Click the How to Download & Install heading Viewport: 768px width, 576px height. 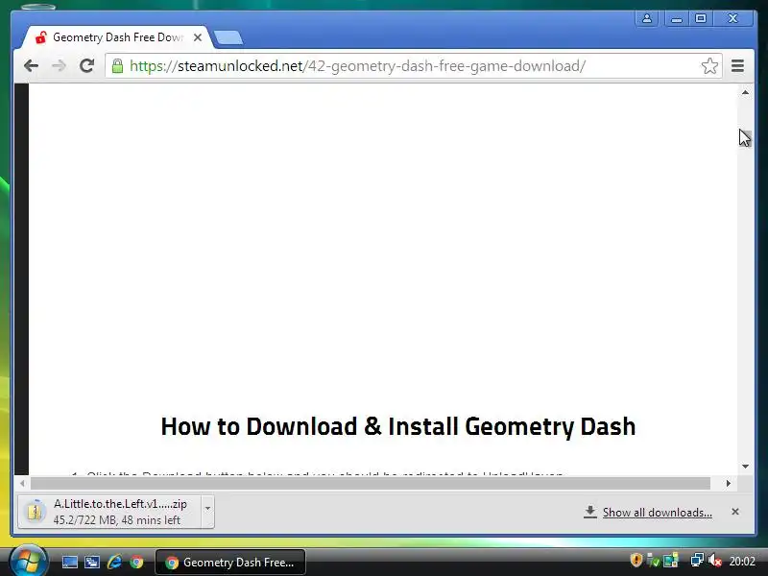(398, 426)
